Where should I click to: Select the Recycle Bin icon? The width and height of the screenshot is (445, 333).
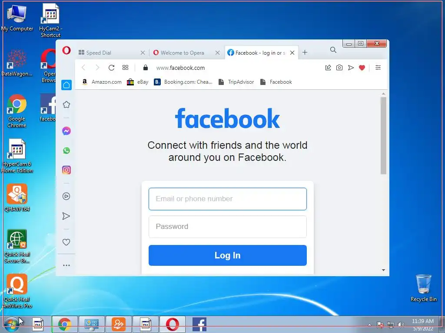(423, 288)
